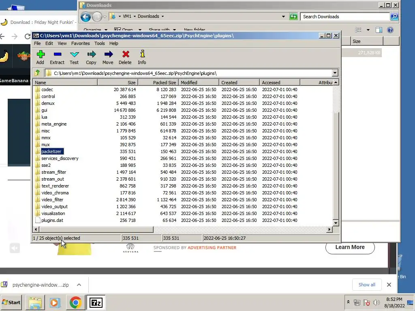Image resolution: width=415 pixels, height=311 pixels.
Task: Open the File menu in 7-Zip
Action: [x=37, y=43]
